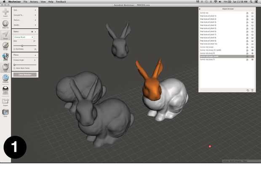Open Crease Angle options arrow

click(x=35, y=60)
